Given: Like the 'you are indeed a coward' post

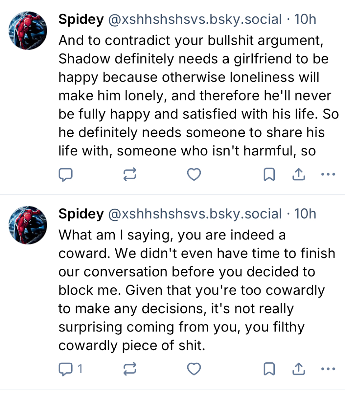Looking at the screenshot, I should pos(194,369).
